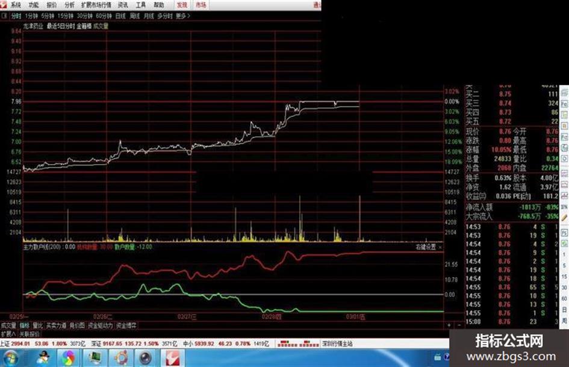Viewport: 569px width, 367px height.
Task: Click the pencil drawing tool icon
Action: (564, 218)
